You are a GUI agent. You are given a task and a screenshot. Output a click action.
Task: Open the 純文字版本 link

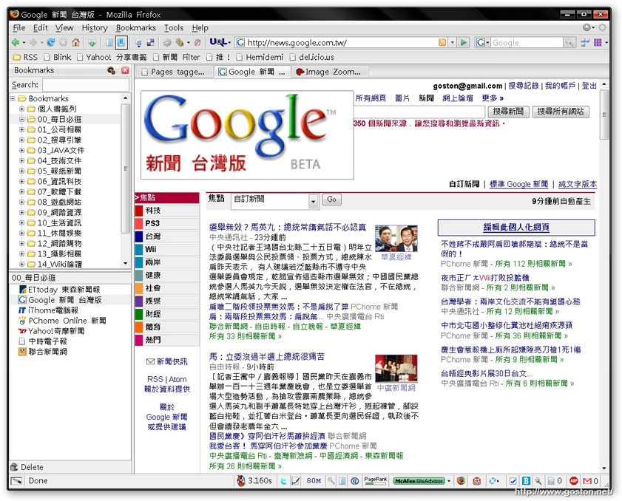pyautogui.click(x=577, y=184)
